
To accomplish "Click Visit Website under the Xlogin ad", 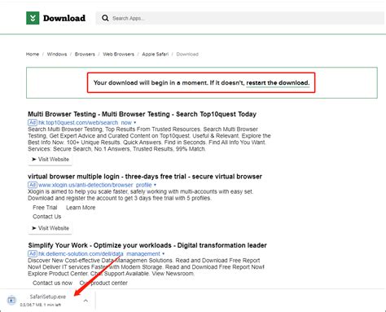I will tap(50, 228).
